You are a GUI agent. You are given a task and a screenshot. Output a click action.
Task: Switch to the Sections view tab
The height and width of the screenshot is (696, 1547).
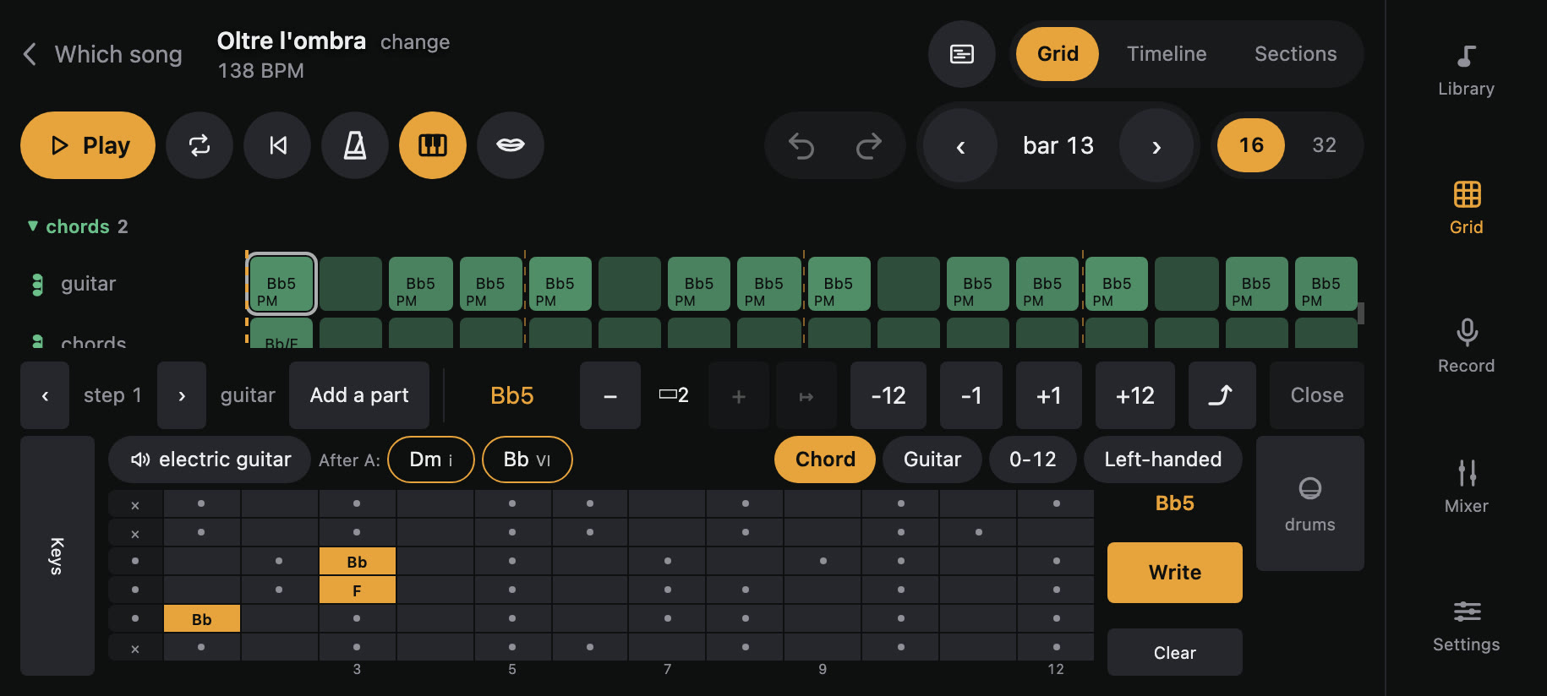pyautogui.click(x=1295, y=54)
